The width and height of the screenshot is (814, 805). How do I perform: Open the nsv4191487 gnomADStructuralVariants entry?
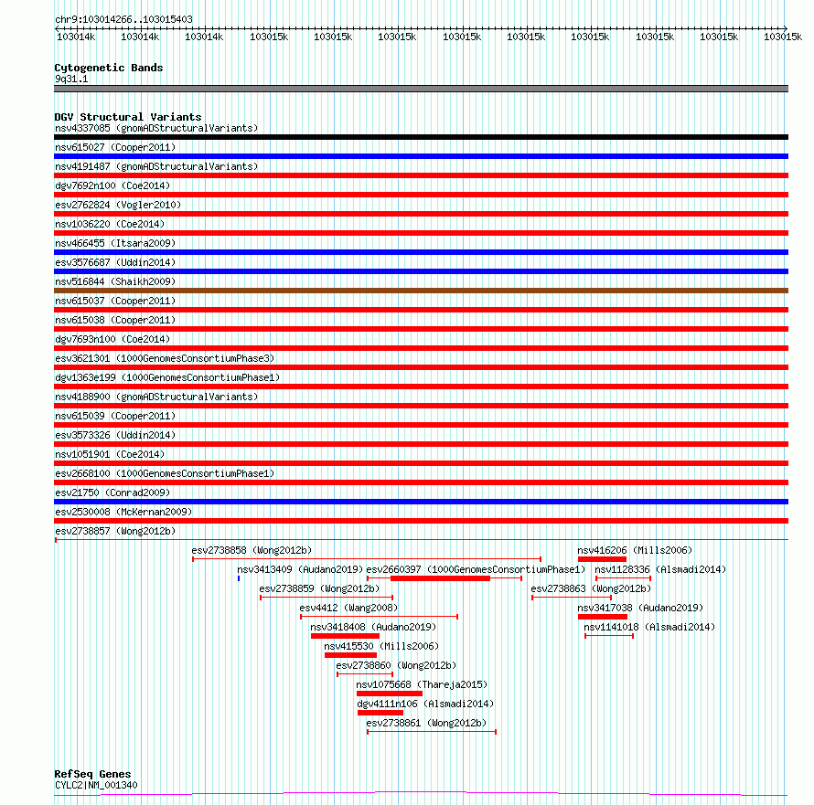(156, 166)
